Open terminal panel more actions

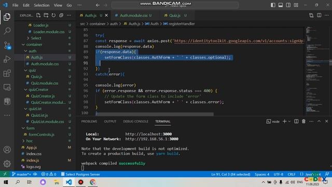tap(311, 121)
